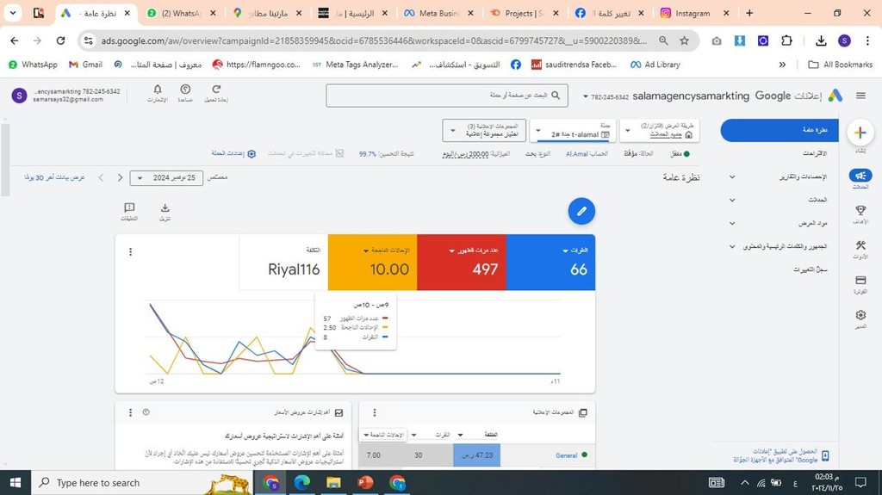Open Chrome downloads icon

821,40
